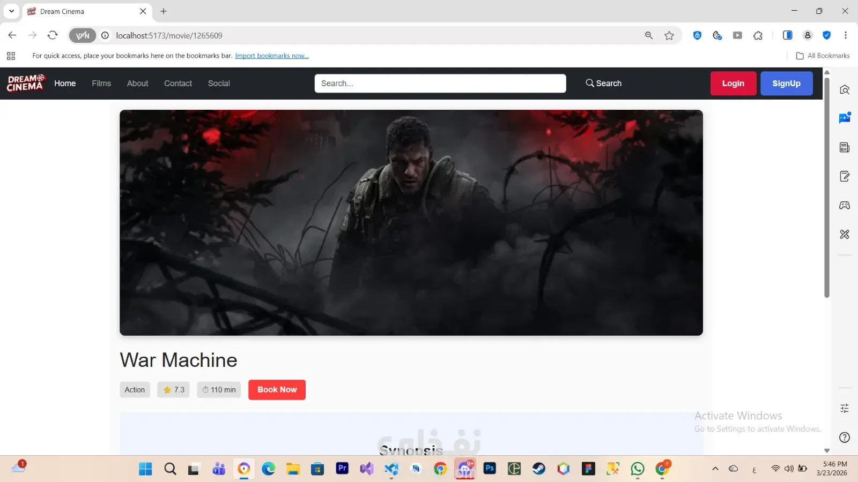Image resolution: width=858 pixels, height=482 pixels.
Task: Open the Social nav item
Action: (219, 84)
